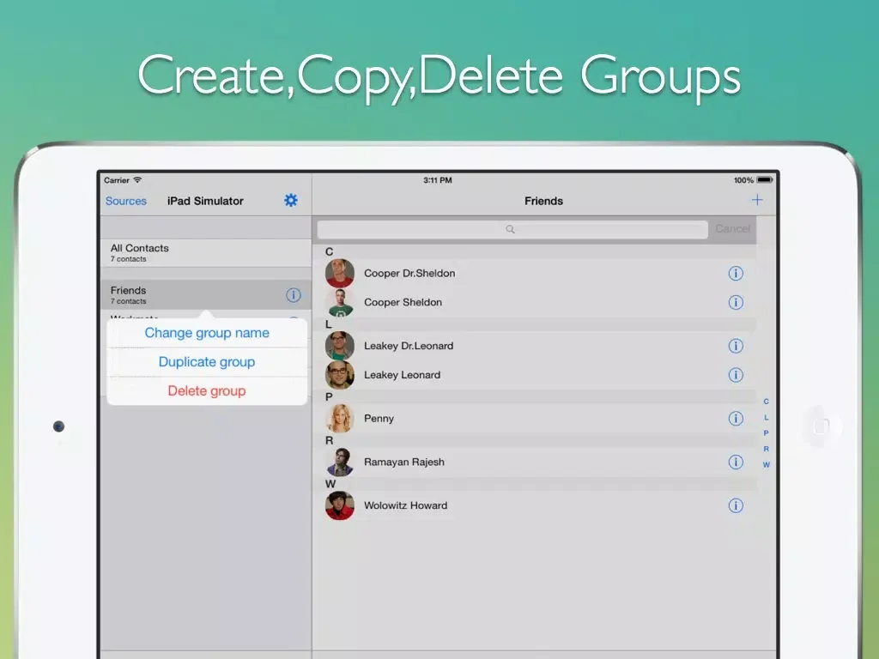Open info for Leakey Dr.Leonard
Image resolution: width=879 pixels, height=659 pixels.
point(736,346)
